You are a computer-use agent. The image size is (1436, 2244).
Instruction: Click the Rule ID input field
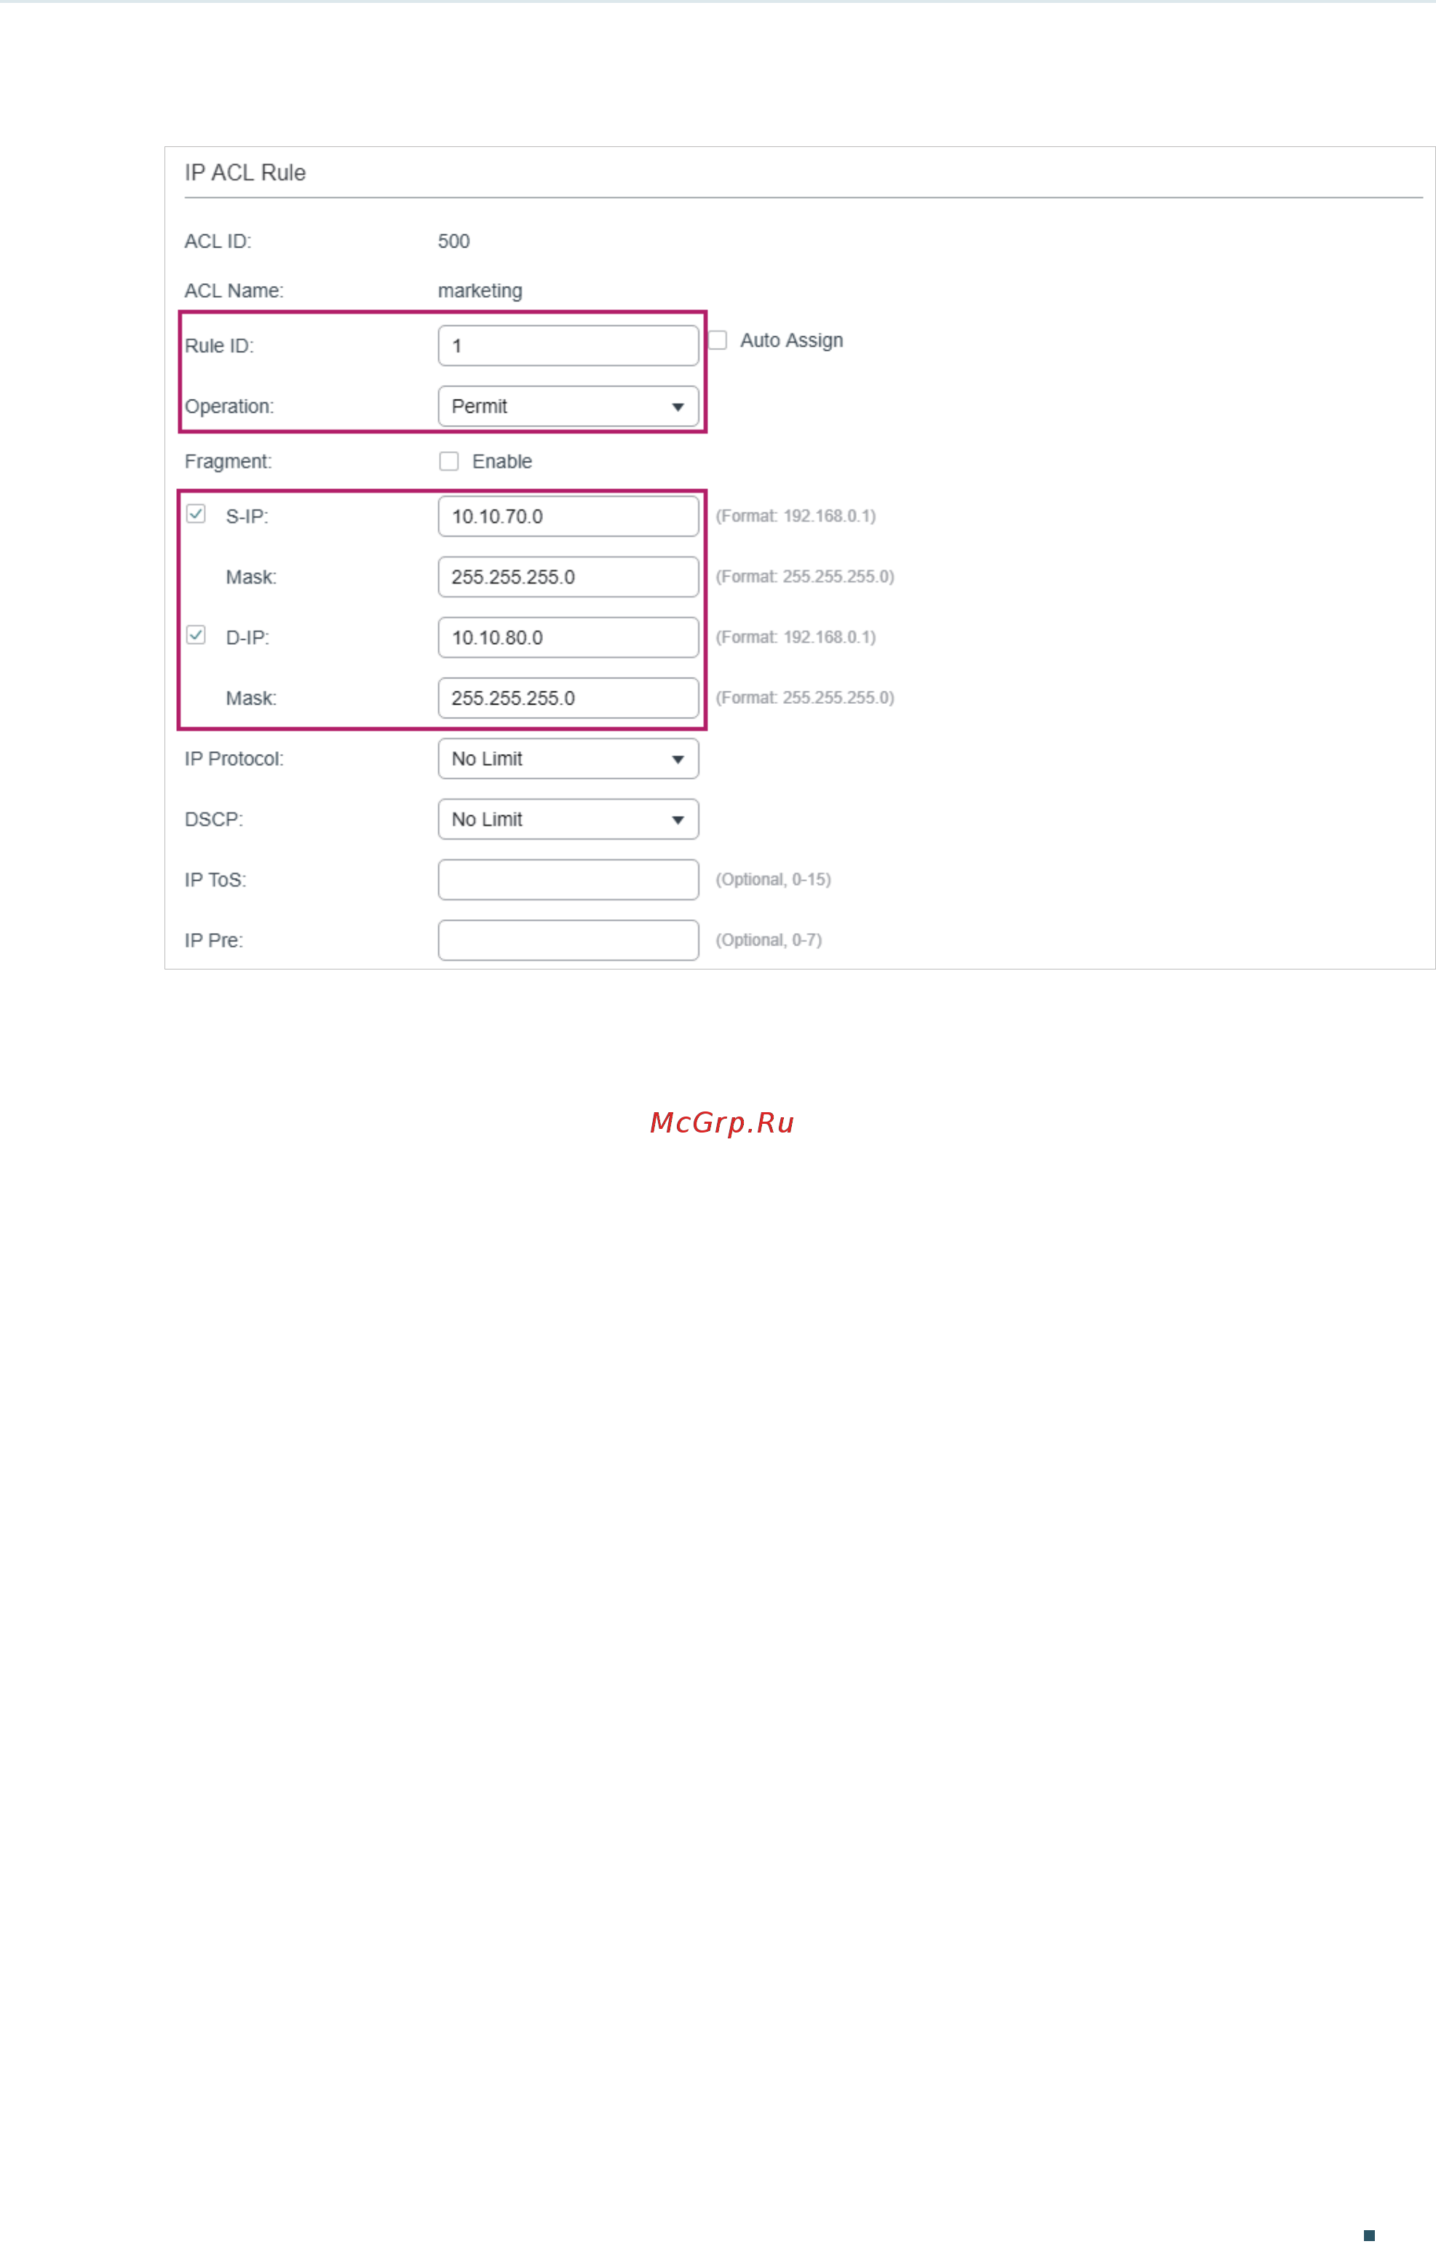point(568,346)
